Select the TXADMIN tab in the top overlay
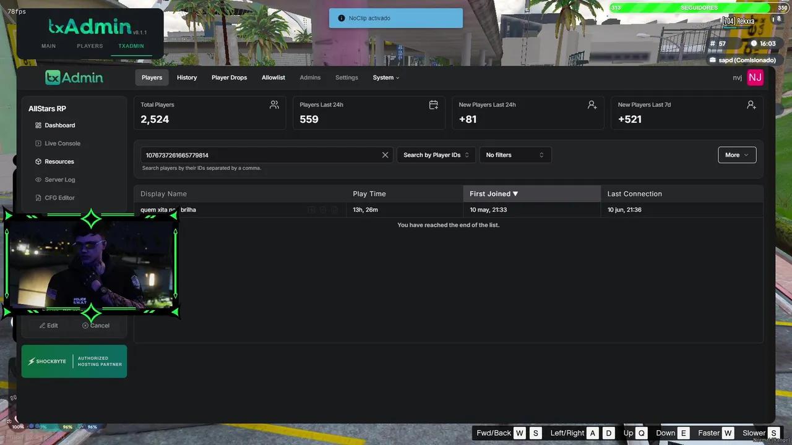Screen dimensions: 792x445 pyautogui.click(x=131, y=46)
